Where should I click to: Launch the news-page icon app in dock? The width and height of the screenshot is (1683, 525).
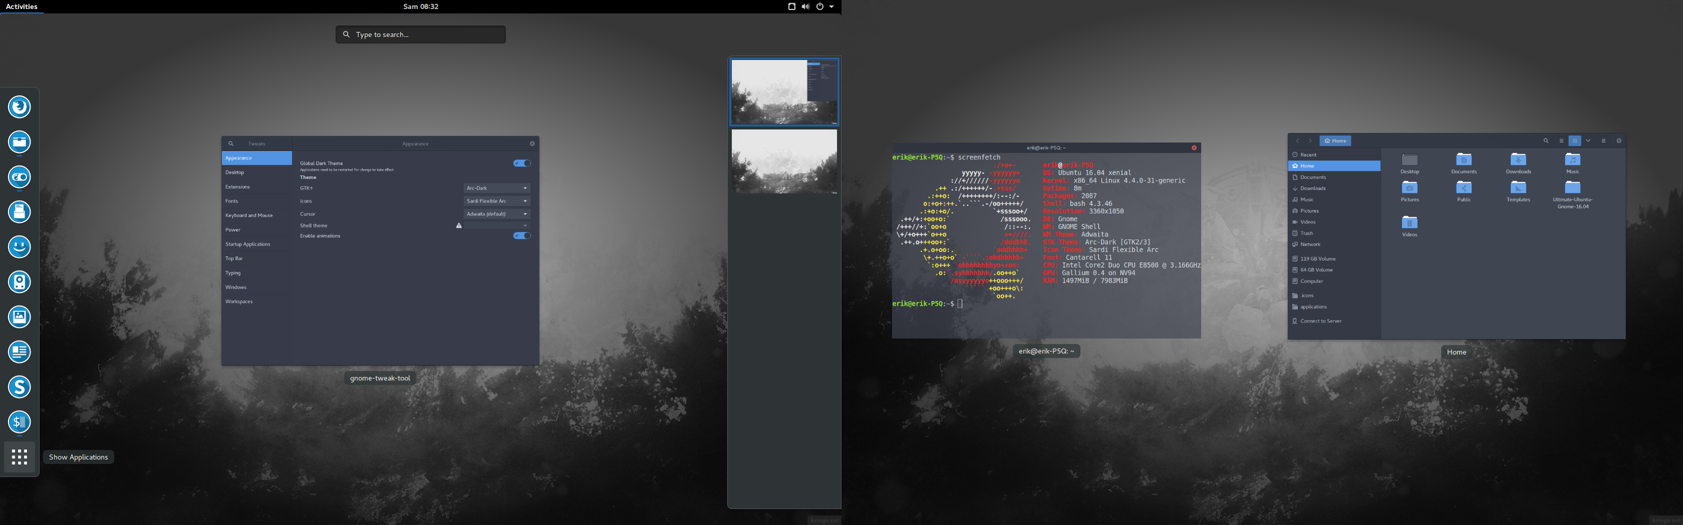click(20, 352)
